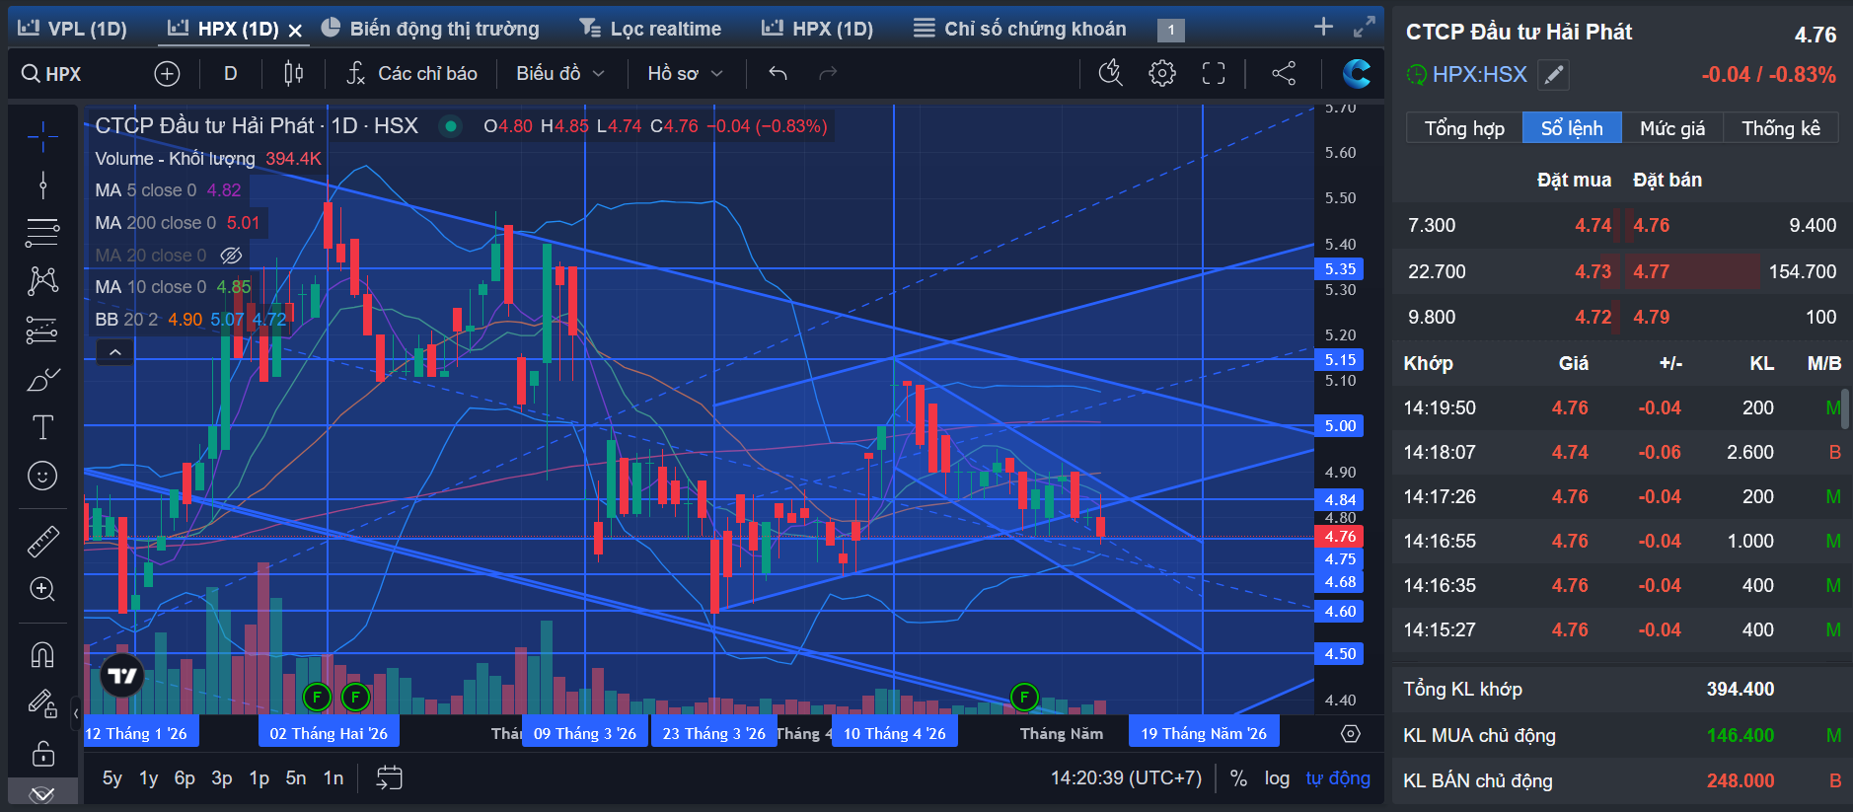
Task: Open the 'Biến động thị trường' tab
Action: [431, 29]
